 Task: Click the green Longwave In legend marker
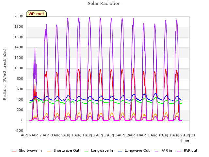click(86, 151)
